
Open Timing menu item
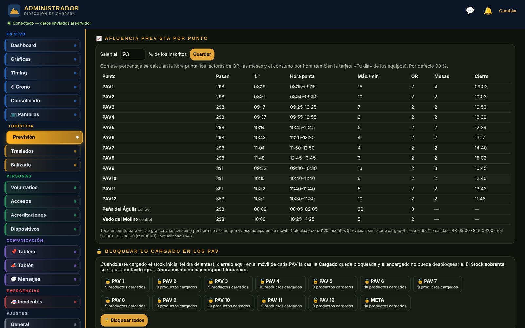(x=42, y=73)
